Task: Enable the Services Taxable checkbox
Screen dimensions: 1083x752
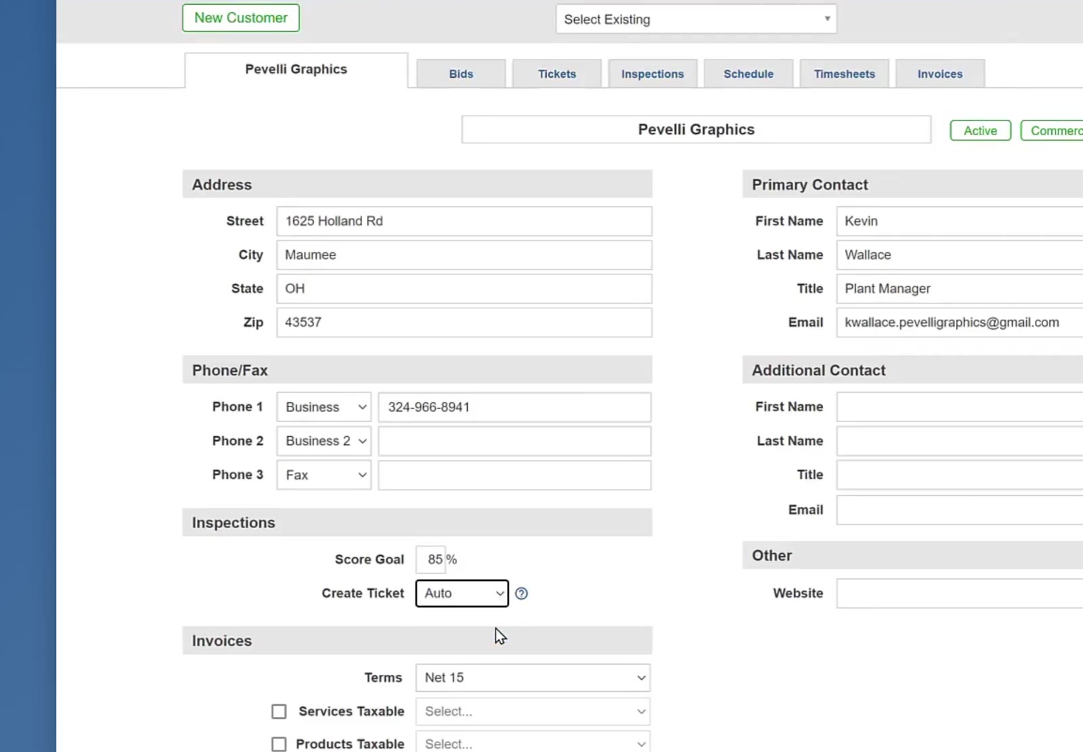Action: (x=279, y=711)
